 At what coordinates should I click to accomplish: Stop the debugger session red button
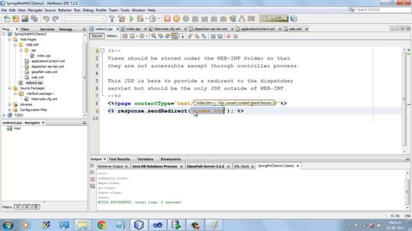167,19
